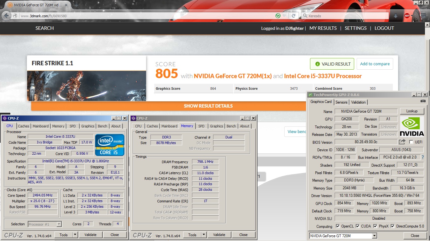Click the blue question mark beside Bus Interface
This screenshot has width=430, height=241.
coord(423,157)
